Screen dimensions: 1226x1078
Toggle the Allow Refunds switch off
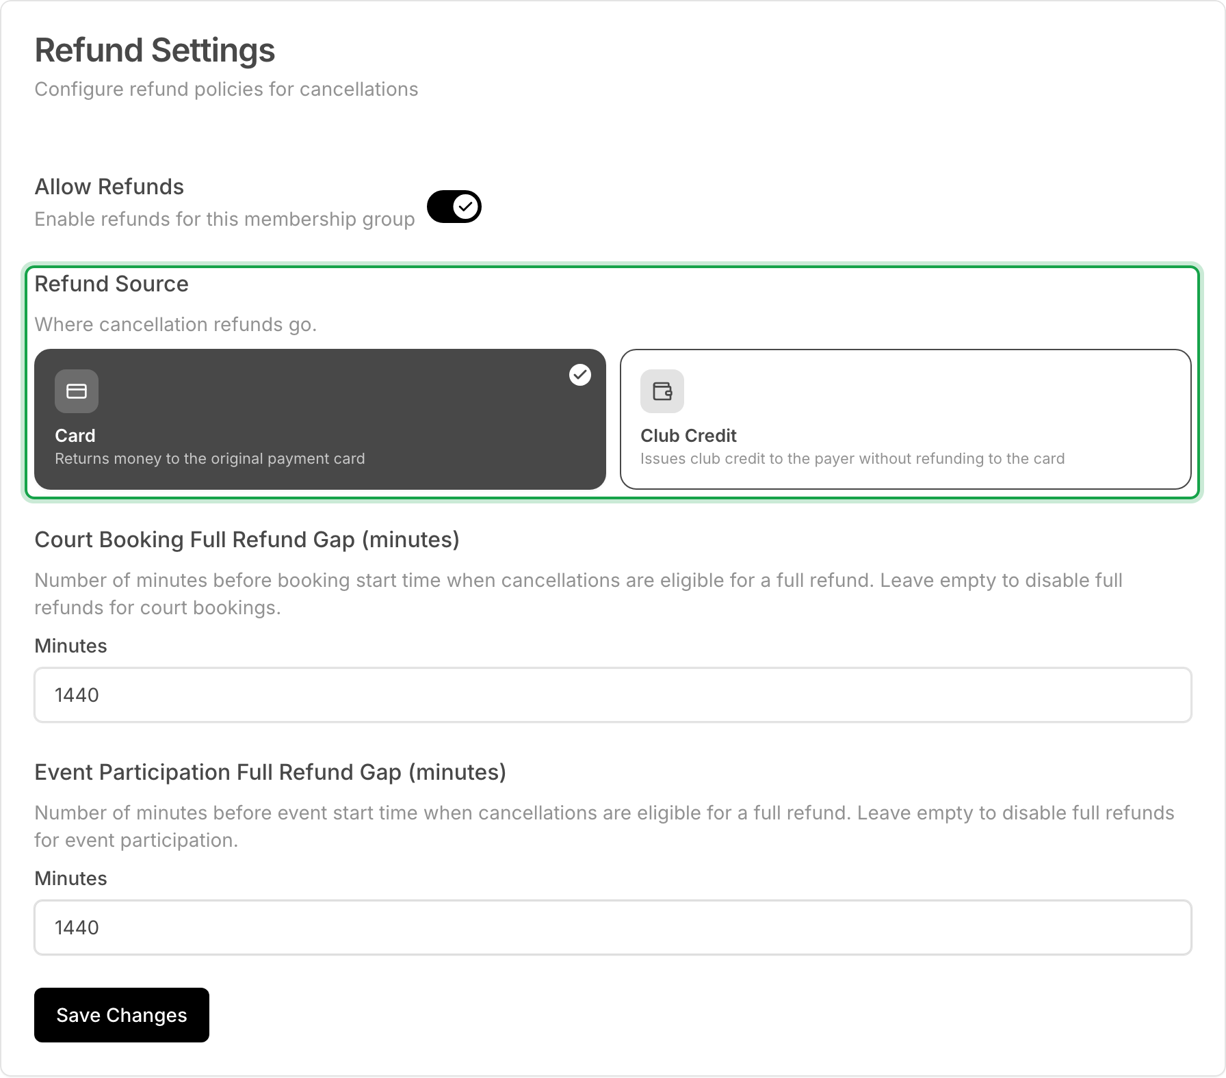coord(454,207)
